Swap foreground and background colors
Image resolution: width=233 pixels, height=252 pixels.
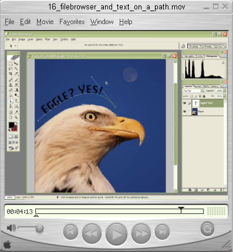click(x=16, y=123)
